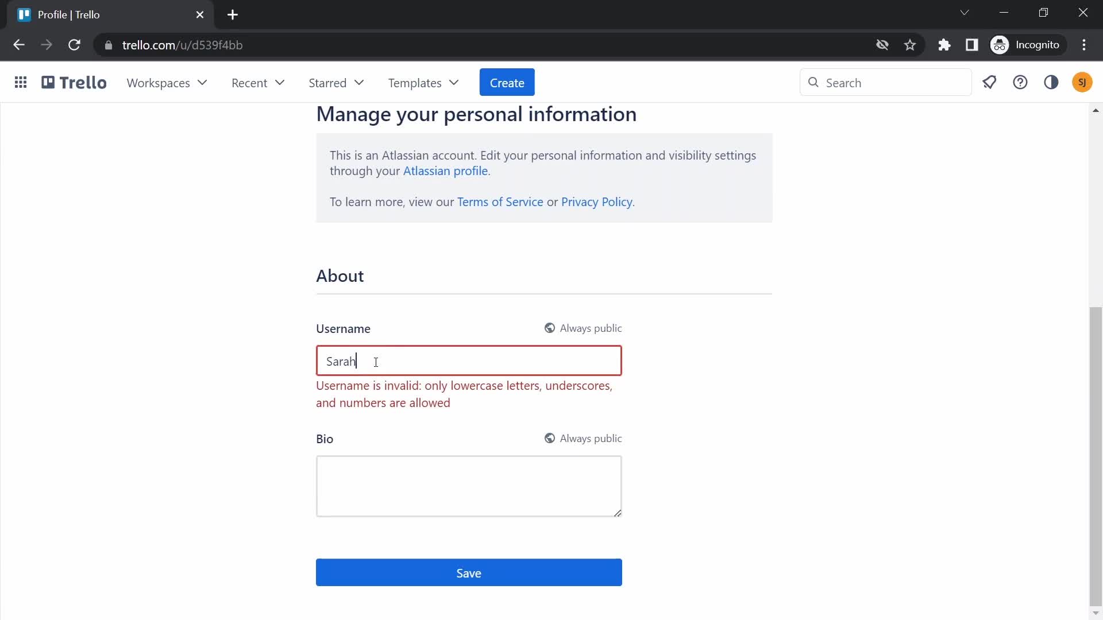Click the Atlassian profile link

444,170
